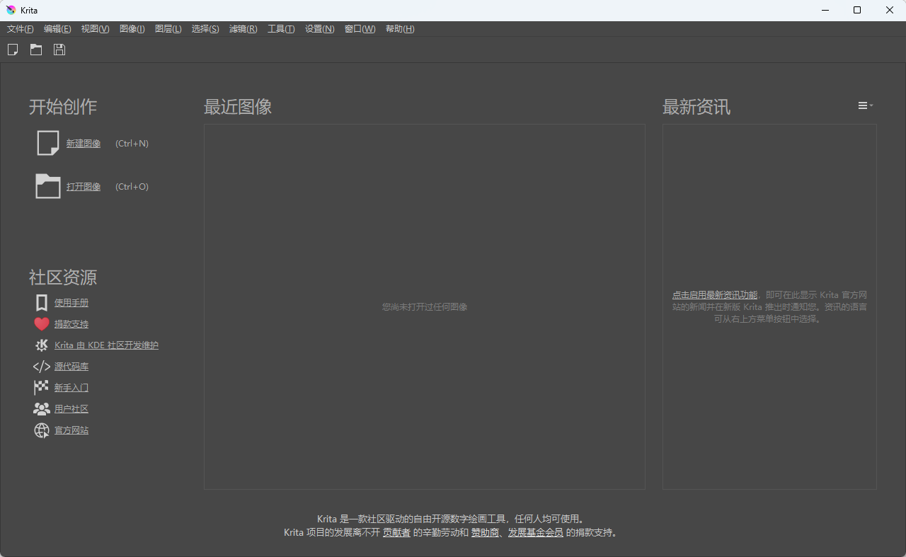Open the 工具(T) menu
This screenshot has width=906, height=557.
pos(281,29)
